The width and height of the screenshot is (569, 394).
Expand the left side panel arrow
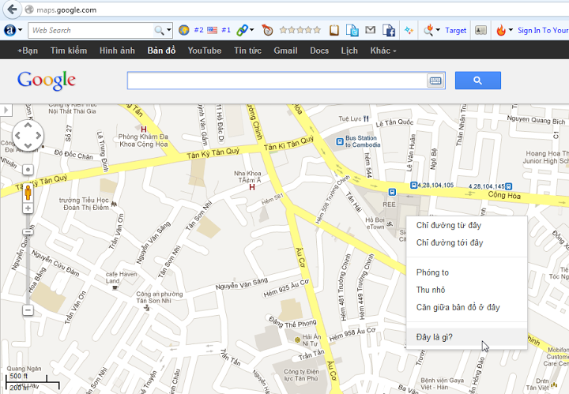point(4,110)
